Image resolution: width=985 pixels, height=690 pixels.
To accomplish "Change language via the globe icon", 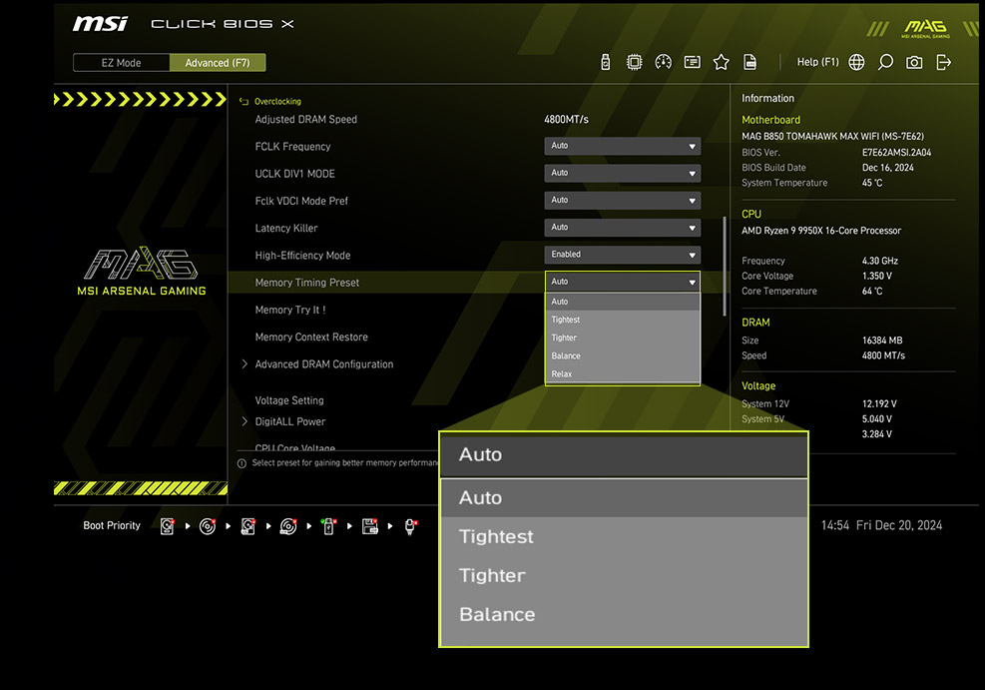I will click(x=855, y=61).
